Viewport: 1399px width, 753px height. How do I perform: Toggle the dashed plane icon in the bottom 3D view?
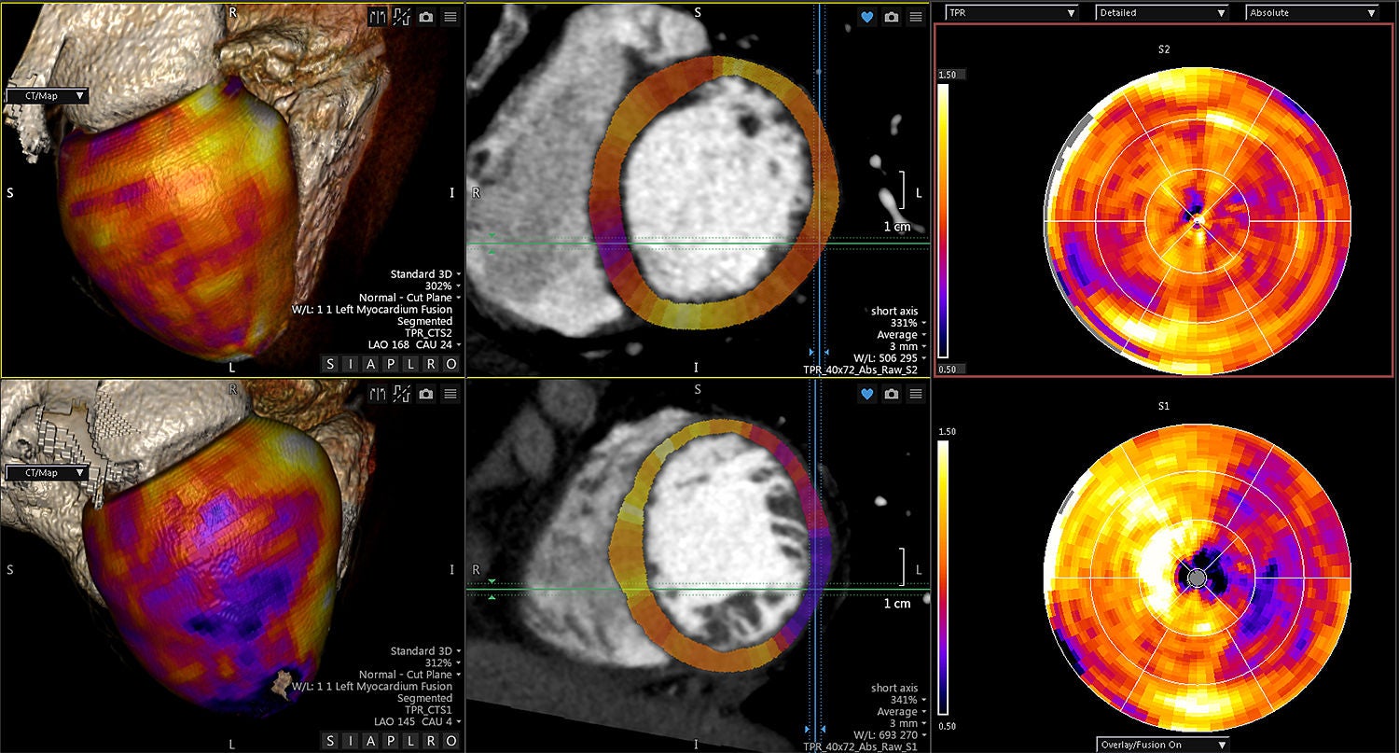point(402,394)
